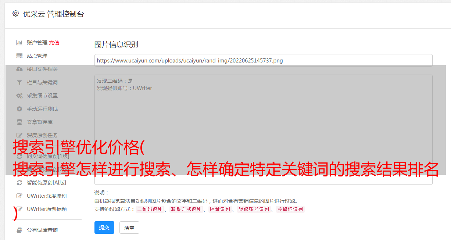Click the 联系方式识别 tag
Screen dimensions: 451x240
coord(186,209)
